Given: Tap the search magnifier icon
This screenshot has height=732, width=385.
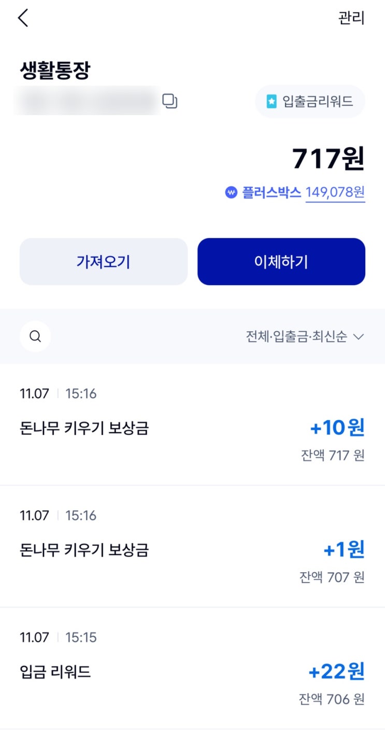Looking at the screenshot, I should [35, 336].
